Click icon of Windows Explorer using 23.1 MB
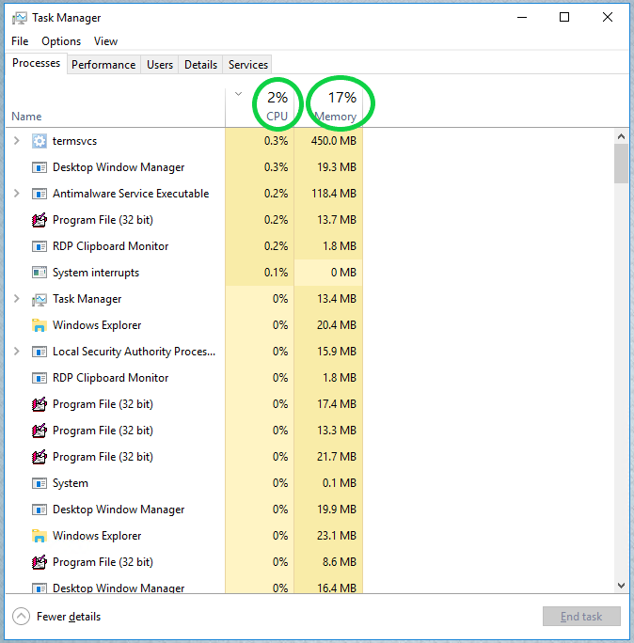Viewport: 634px width, 643px height. pyautogui.click(x=40, y=536)
